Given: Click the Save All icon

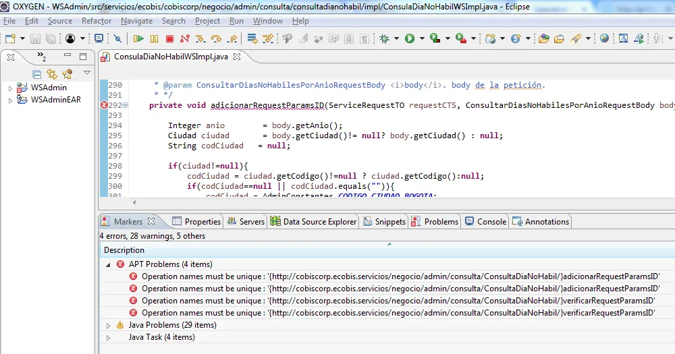Looking at the screenshot, I should [51, 38].
